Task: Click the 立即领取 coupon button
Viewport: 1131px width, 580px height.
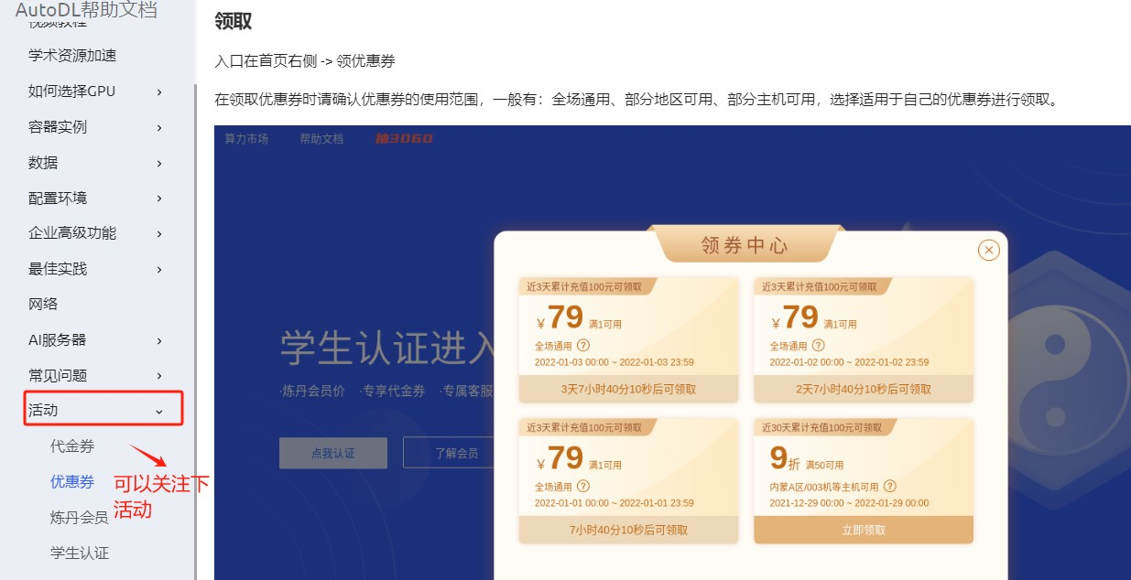Action: (x=863, y=530)
